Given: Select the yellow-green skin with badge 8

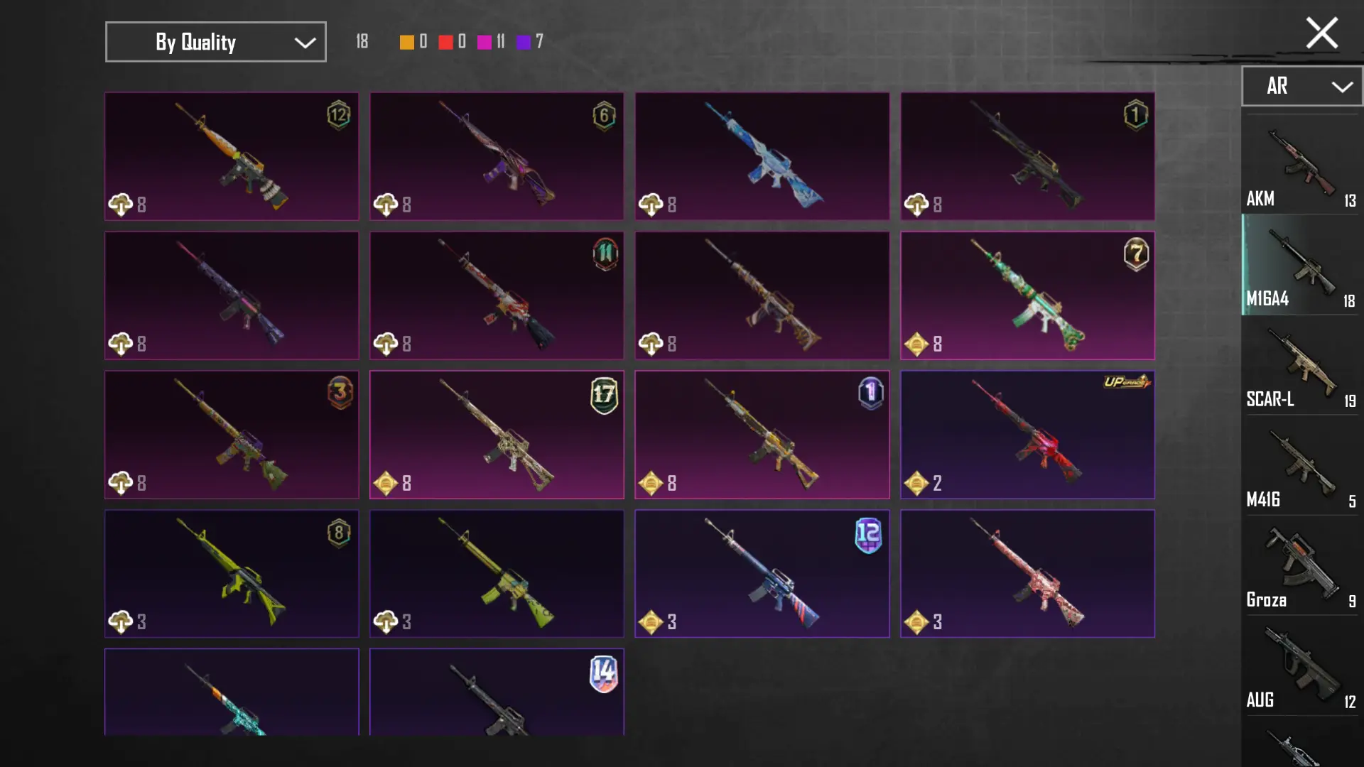Looking at the screenshot, I should [x=232, y=574].
